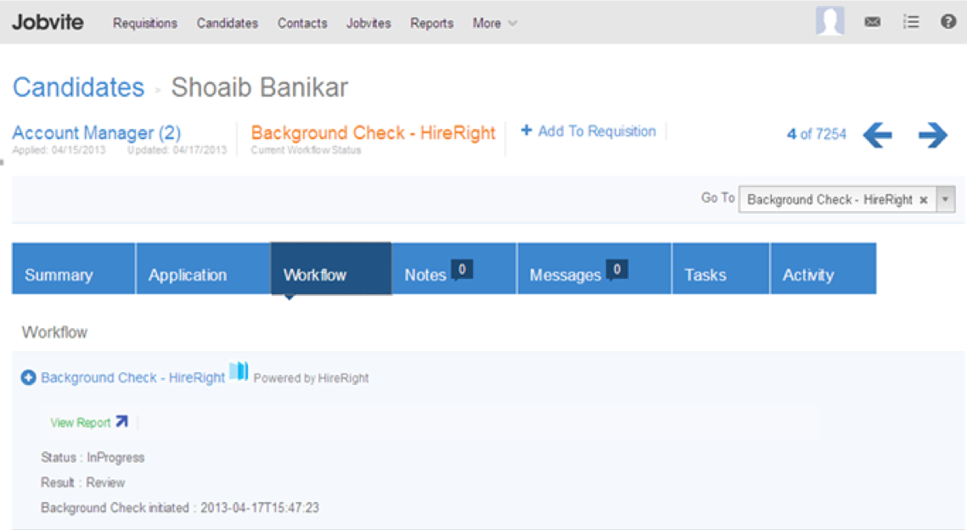Click the Go To selection field
Image resolution: width=967 pixels, height=530 pixels.
pyautogui.click(x=838, y=199)
